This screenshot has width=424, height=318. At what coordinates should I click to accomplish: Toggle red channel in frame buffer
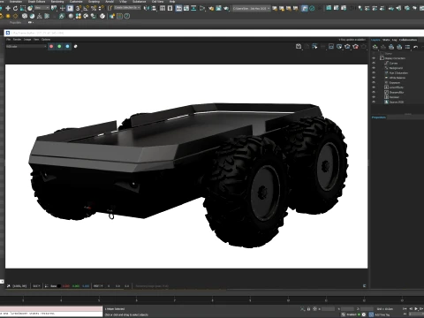[x=51, y=46]
